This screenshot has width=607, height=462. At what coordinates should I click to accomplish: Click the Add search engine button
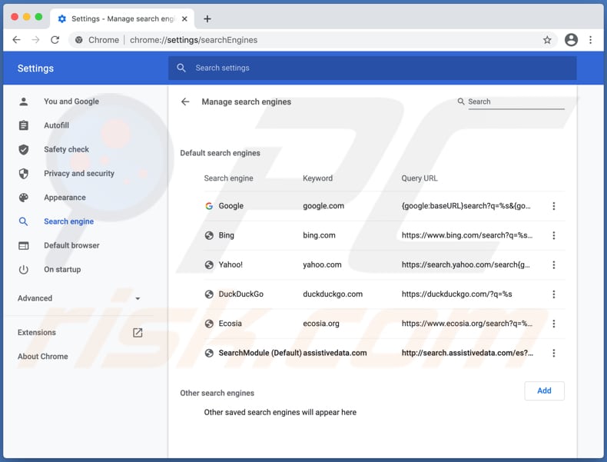pyautogui.click(x=544, y=391)
